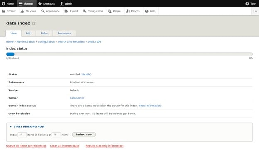The width and height of the screenshot is (259, 150).
Task: Open Extend puzzle-piece icon menu
Action: [x=66, y=11]
